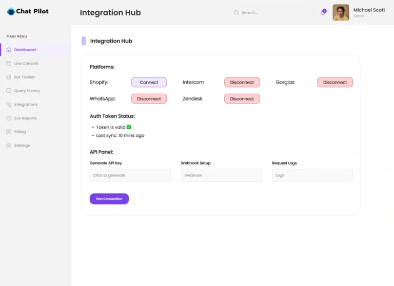Click the Bot Trainer sidebar icon
The image size is (394, 286).
click(x=9, y=77)
